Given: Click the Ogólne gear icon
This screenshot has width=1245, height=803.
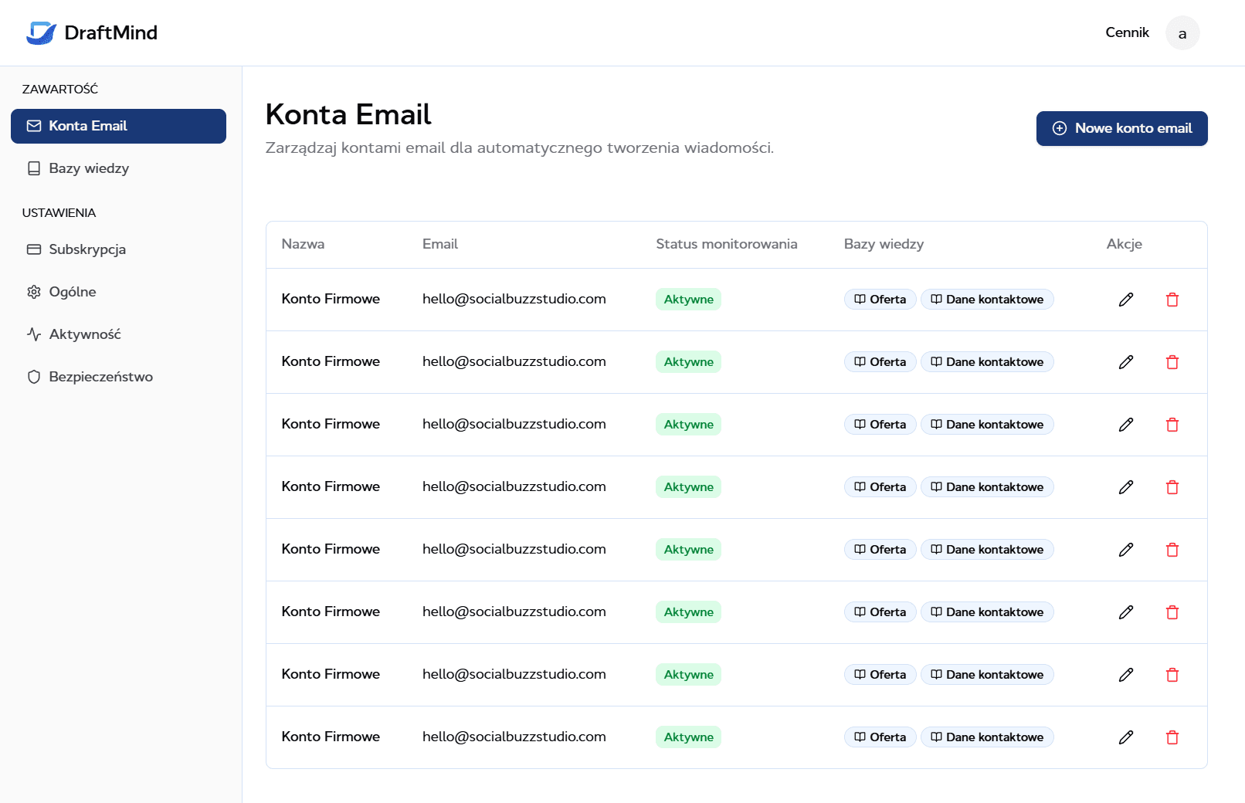Looking at the screenshot, I should tap(34, 292).
